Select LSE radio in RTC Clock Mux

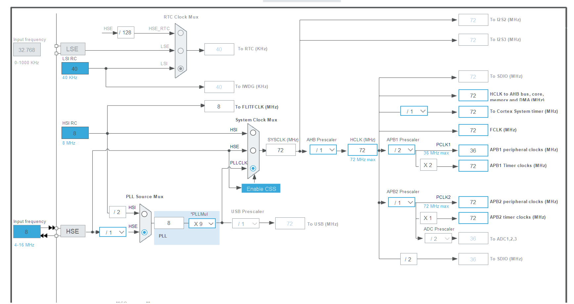(181, 51)
